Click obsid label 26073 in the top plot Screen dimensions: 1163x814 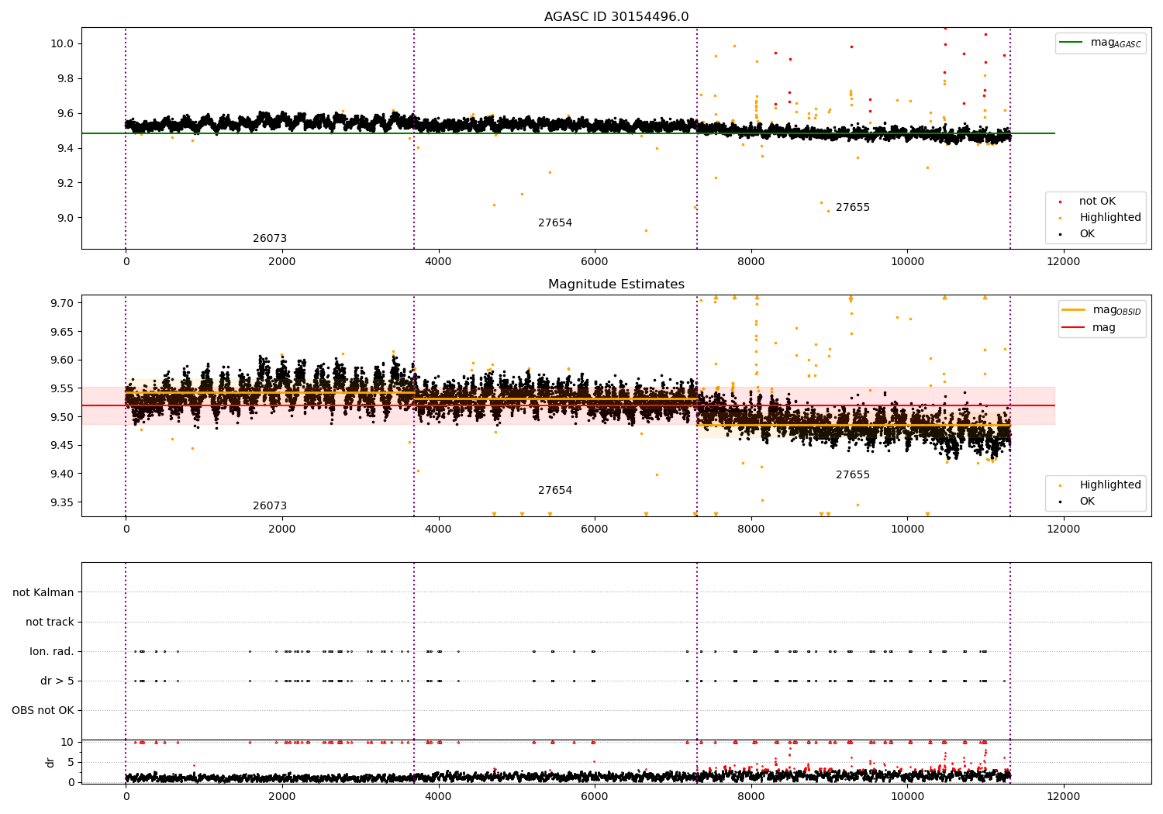point(270,239)
